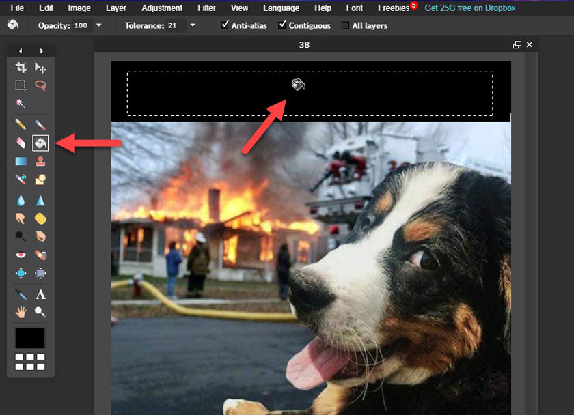Screen dimensions: 574x415
Task: Select the Red Eye Reduction tool
Action: tap(21, 255)
